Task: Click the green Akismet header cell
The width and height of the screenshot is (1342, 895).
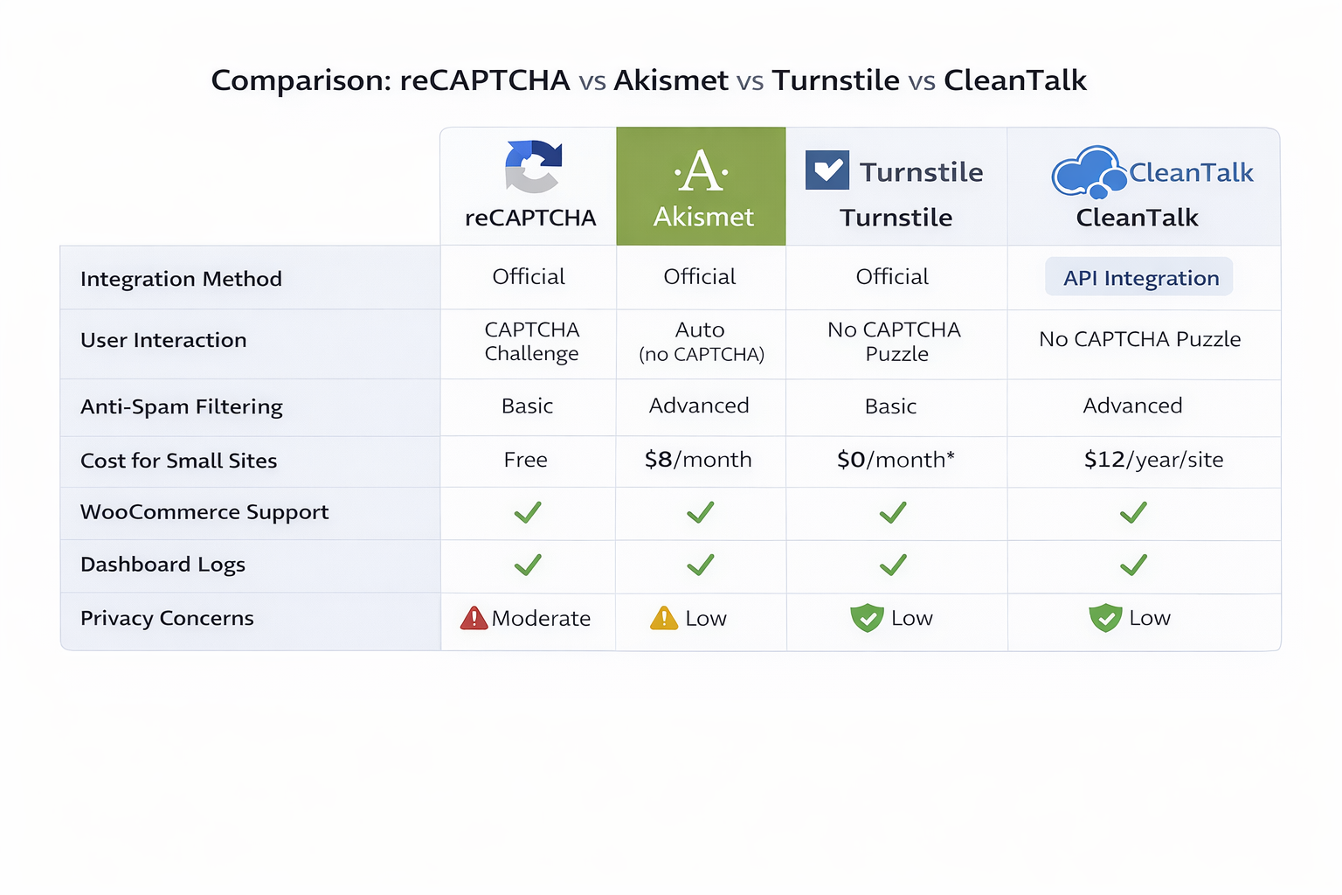Action: (x=702, y=187)
